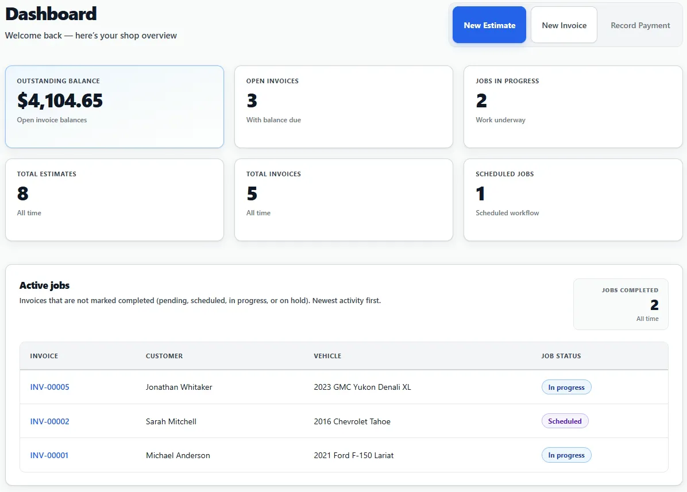The width and height of the screenshot is (687, 492).
Task: Click vehicle 2016 Chevrolet Tahoe
Action: click(x=352, y=421)
